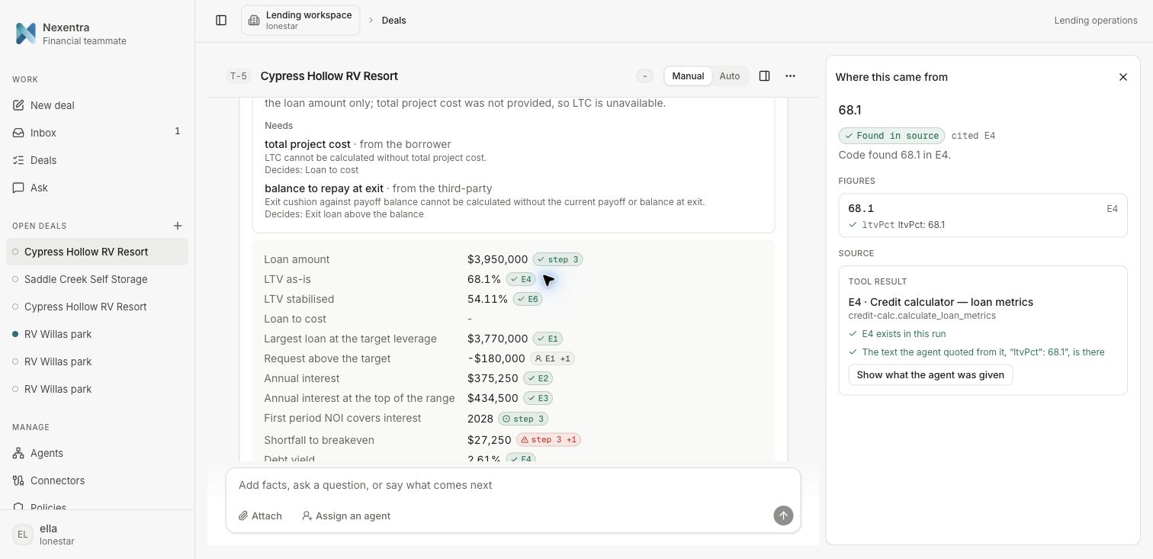Open the E1 +1 badge for Request above target

(553, 358)
